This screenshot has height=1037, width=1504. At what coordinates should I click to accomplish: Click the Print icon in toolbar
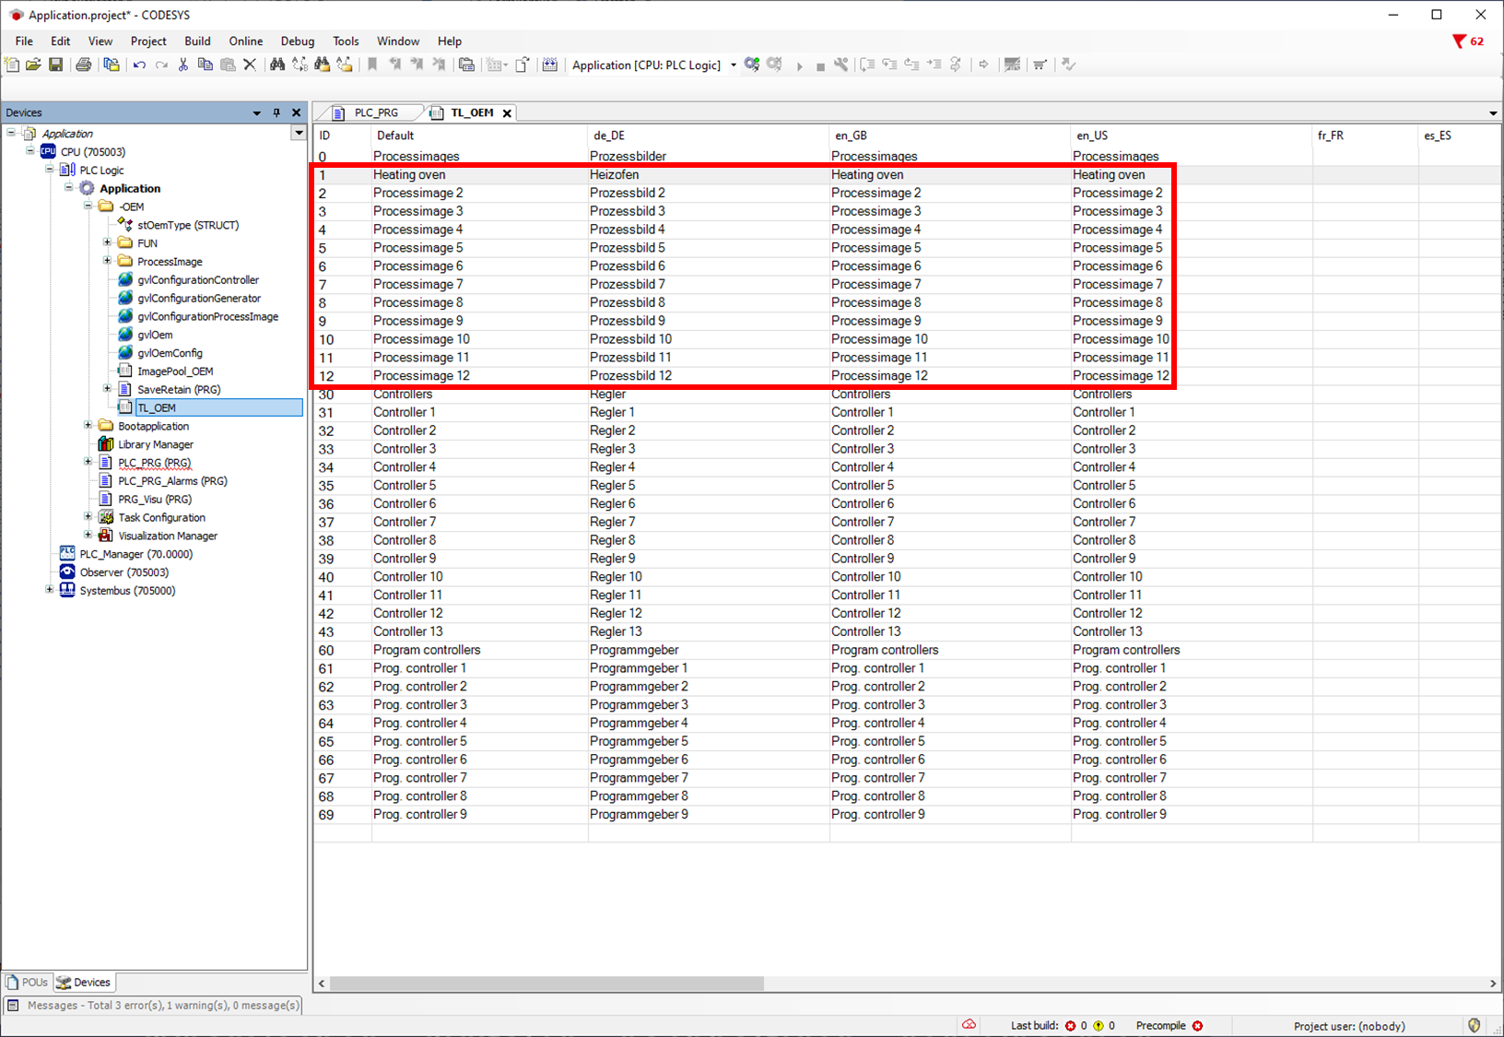84,65
